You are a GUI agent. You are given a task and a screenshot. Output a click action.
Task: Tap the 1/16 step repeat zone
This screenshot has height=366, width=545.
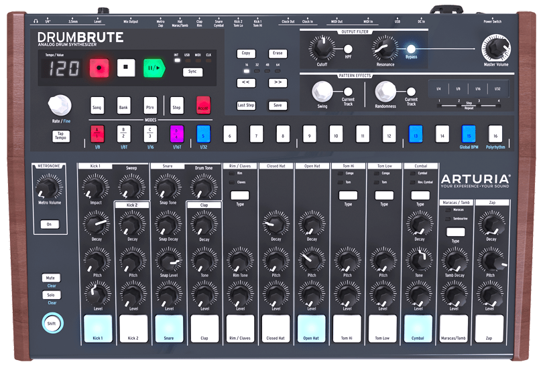[x=478, y=89]
